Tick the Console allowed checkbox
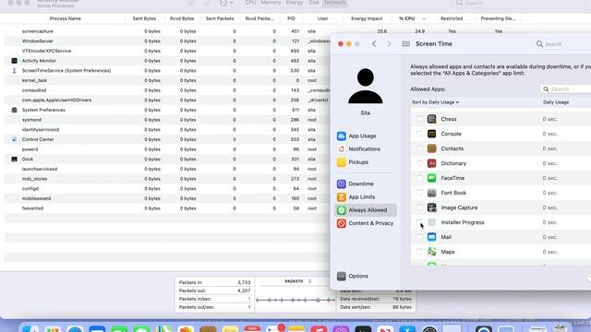The width and height of the screenshot is (591, 332). click(419, 134)
